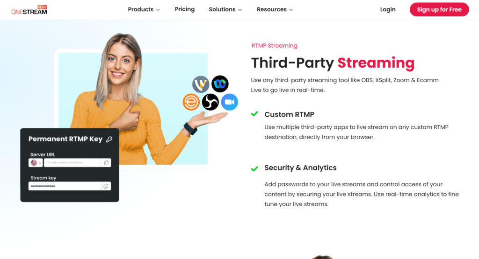Click the blue Zoom camera icon

229,102
